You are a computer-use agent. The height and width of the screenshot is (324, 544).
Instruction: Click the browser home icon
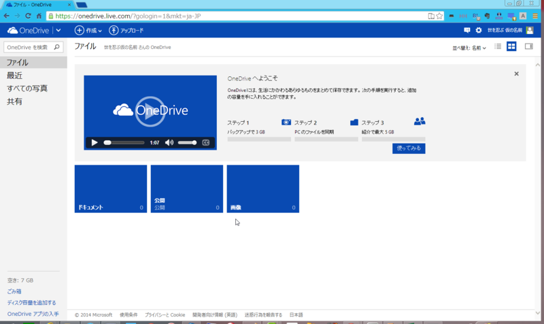(39, 16)
